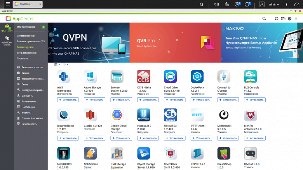Open the AppCenter settings gear
303x170 pixels.
[289, 19]
